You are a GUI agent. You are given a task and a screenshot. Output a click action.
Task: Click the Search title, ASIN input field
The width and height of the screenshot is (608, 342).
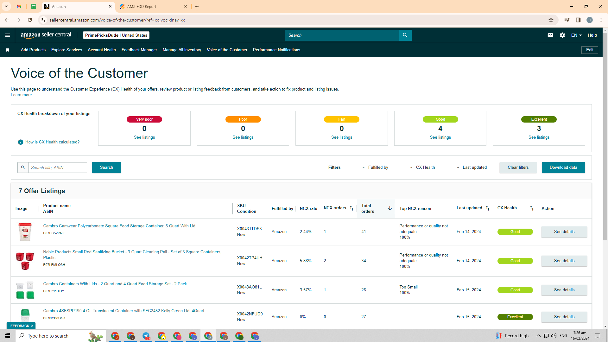(58, 168)
